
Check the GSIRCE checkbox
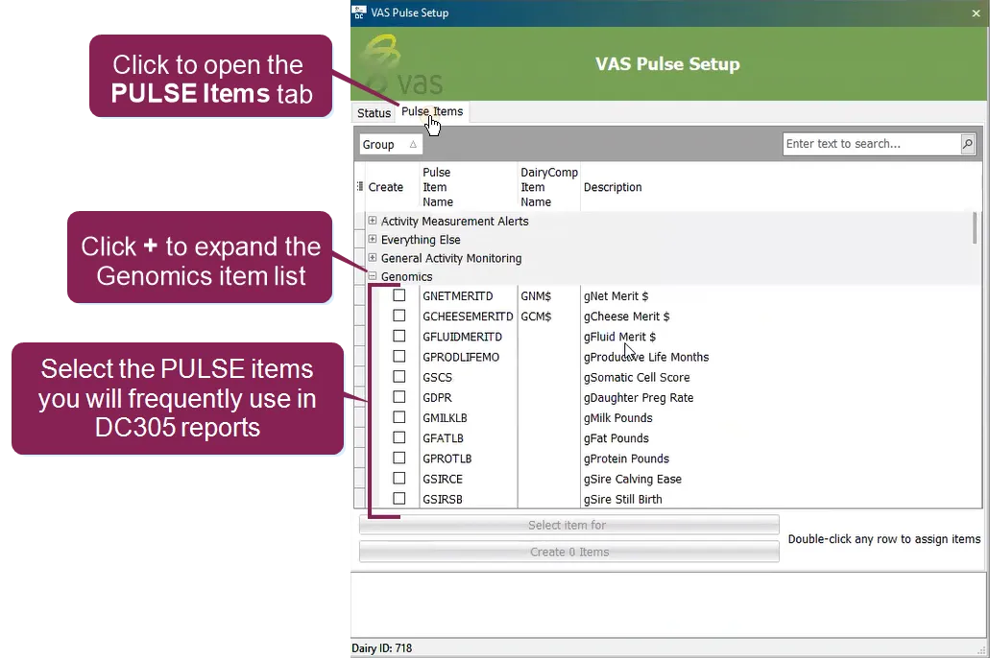point(399,479)
